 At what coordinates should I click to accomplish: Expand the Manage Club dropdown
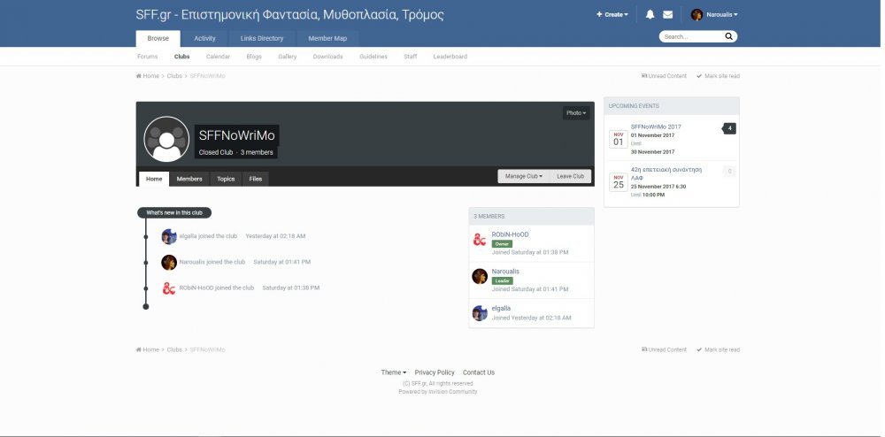[x=524, y=176]
